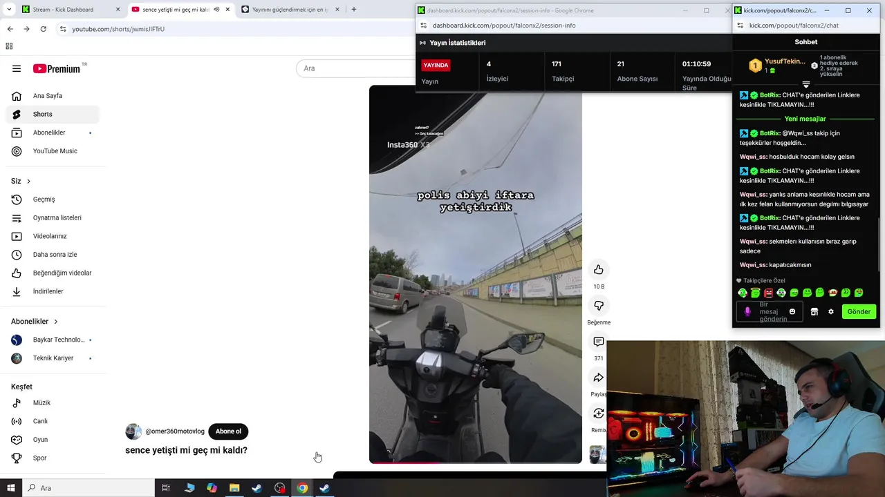This screenshot has width=885, height=497.
Task: Open the Teknik Kariyer channel subscription
Action: click(53, 358)
